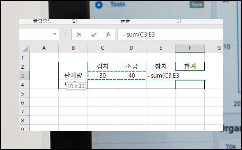Confirm formula entry with the checkmark icon
Image resolution: width=242 pixels, height=150 pixels.
[x=94, y=35]
